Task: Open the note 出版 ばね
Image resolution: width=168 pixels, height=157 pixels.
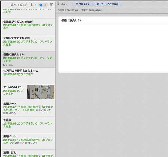Action: (28, 153)
